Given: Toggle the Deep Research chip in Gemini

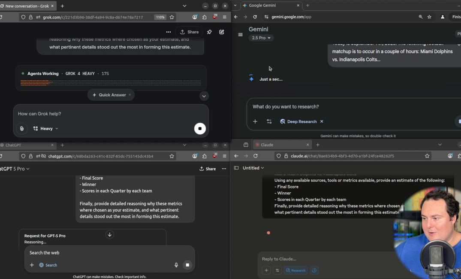Looking at the screenshot, I should 298,121.
